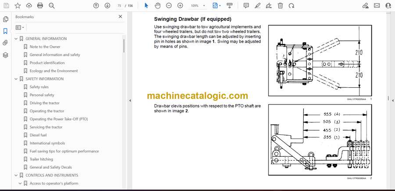The height and width of the screenshot is (191, 395).
Task: Send file by email envelope icon
Action: click(x=377, y=6)
